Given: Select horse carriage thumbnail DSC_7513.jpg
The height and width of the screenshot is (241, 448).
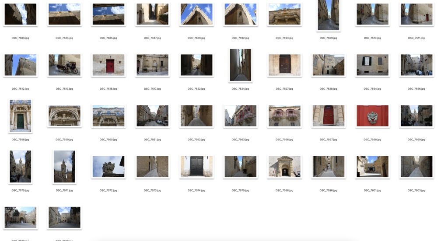Looking at the screenshot, I should click(64, 65).
